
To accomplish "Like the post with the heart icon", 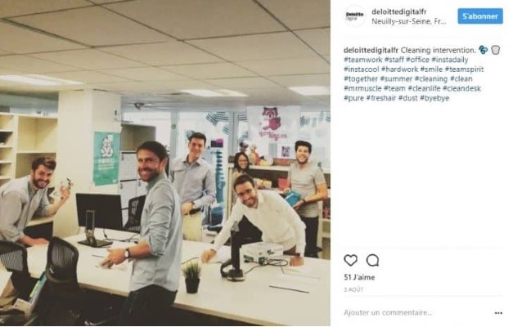I will (x=350, y=260).
